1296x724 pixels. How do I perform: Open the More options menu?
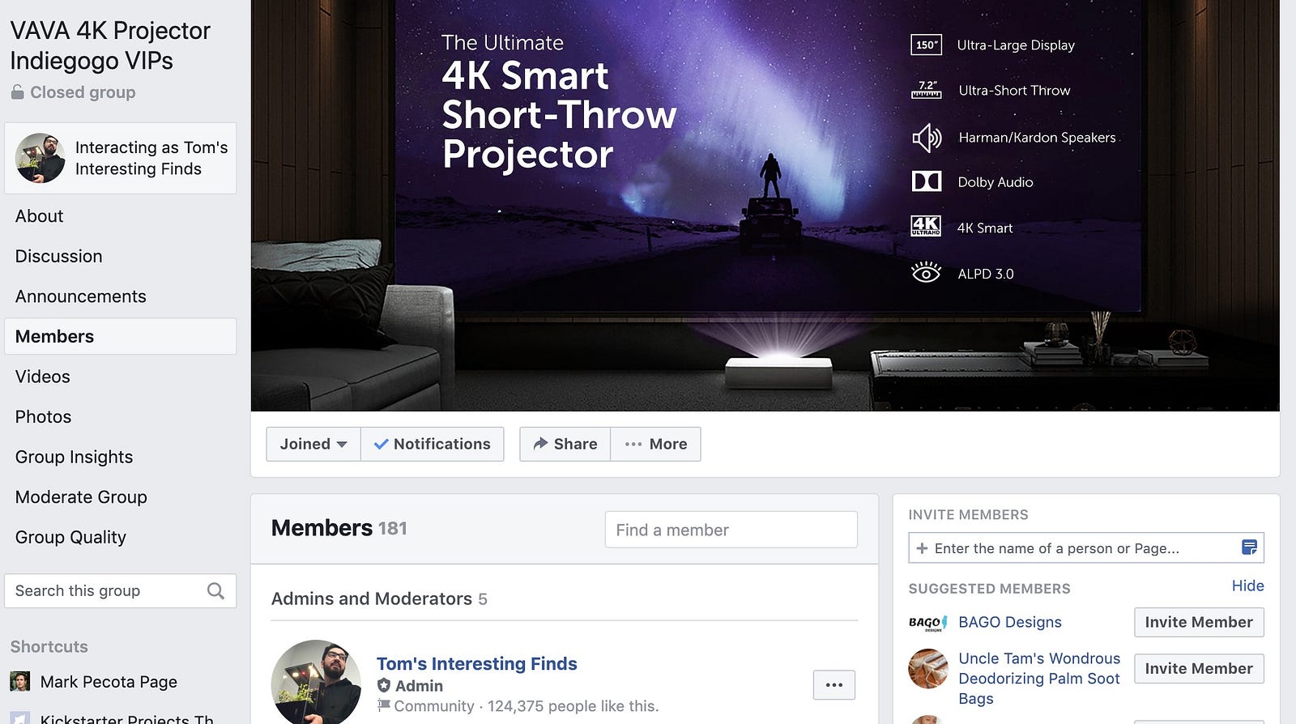click(655, 444)
